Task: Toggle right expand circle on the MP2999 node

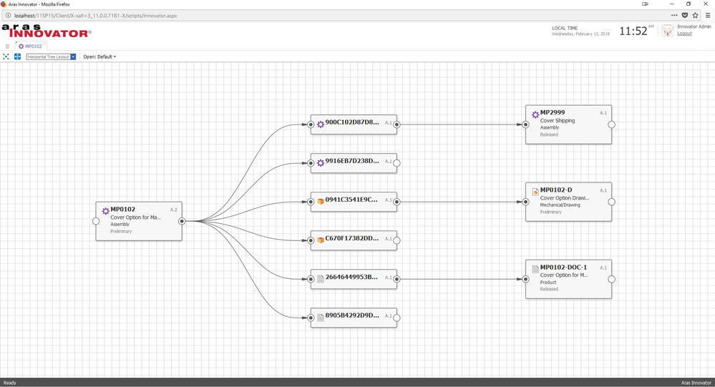Action: click(611, 124)
